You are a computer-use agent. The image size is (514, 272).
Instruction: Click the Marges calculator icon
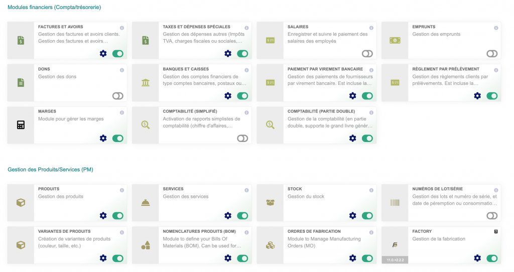(21, 125)
